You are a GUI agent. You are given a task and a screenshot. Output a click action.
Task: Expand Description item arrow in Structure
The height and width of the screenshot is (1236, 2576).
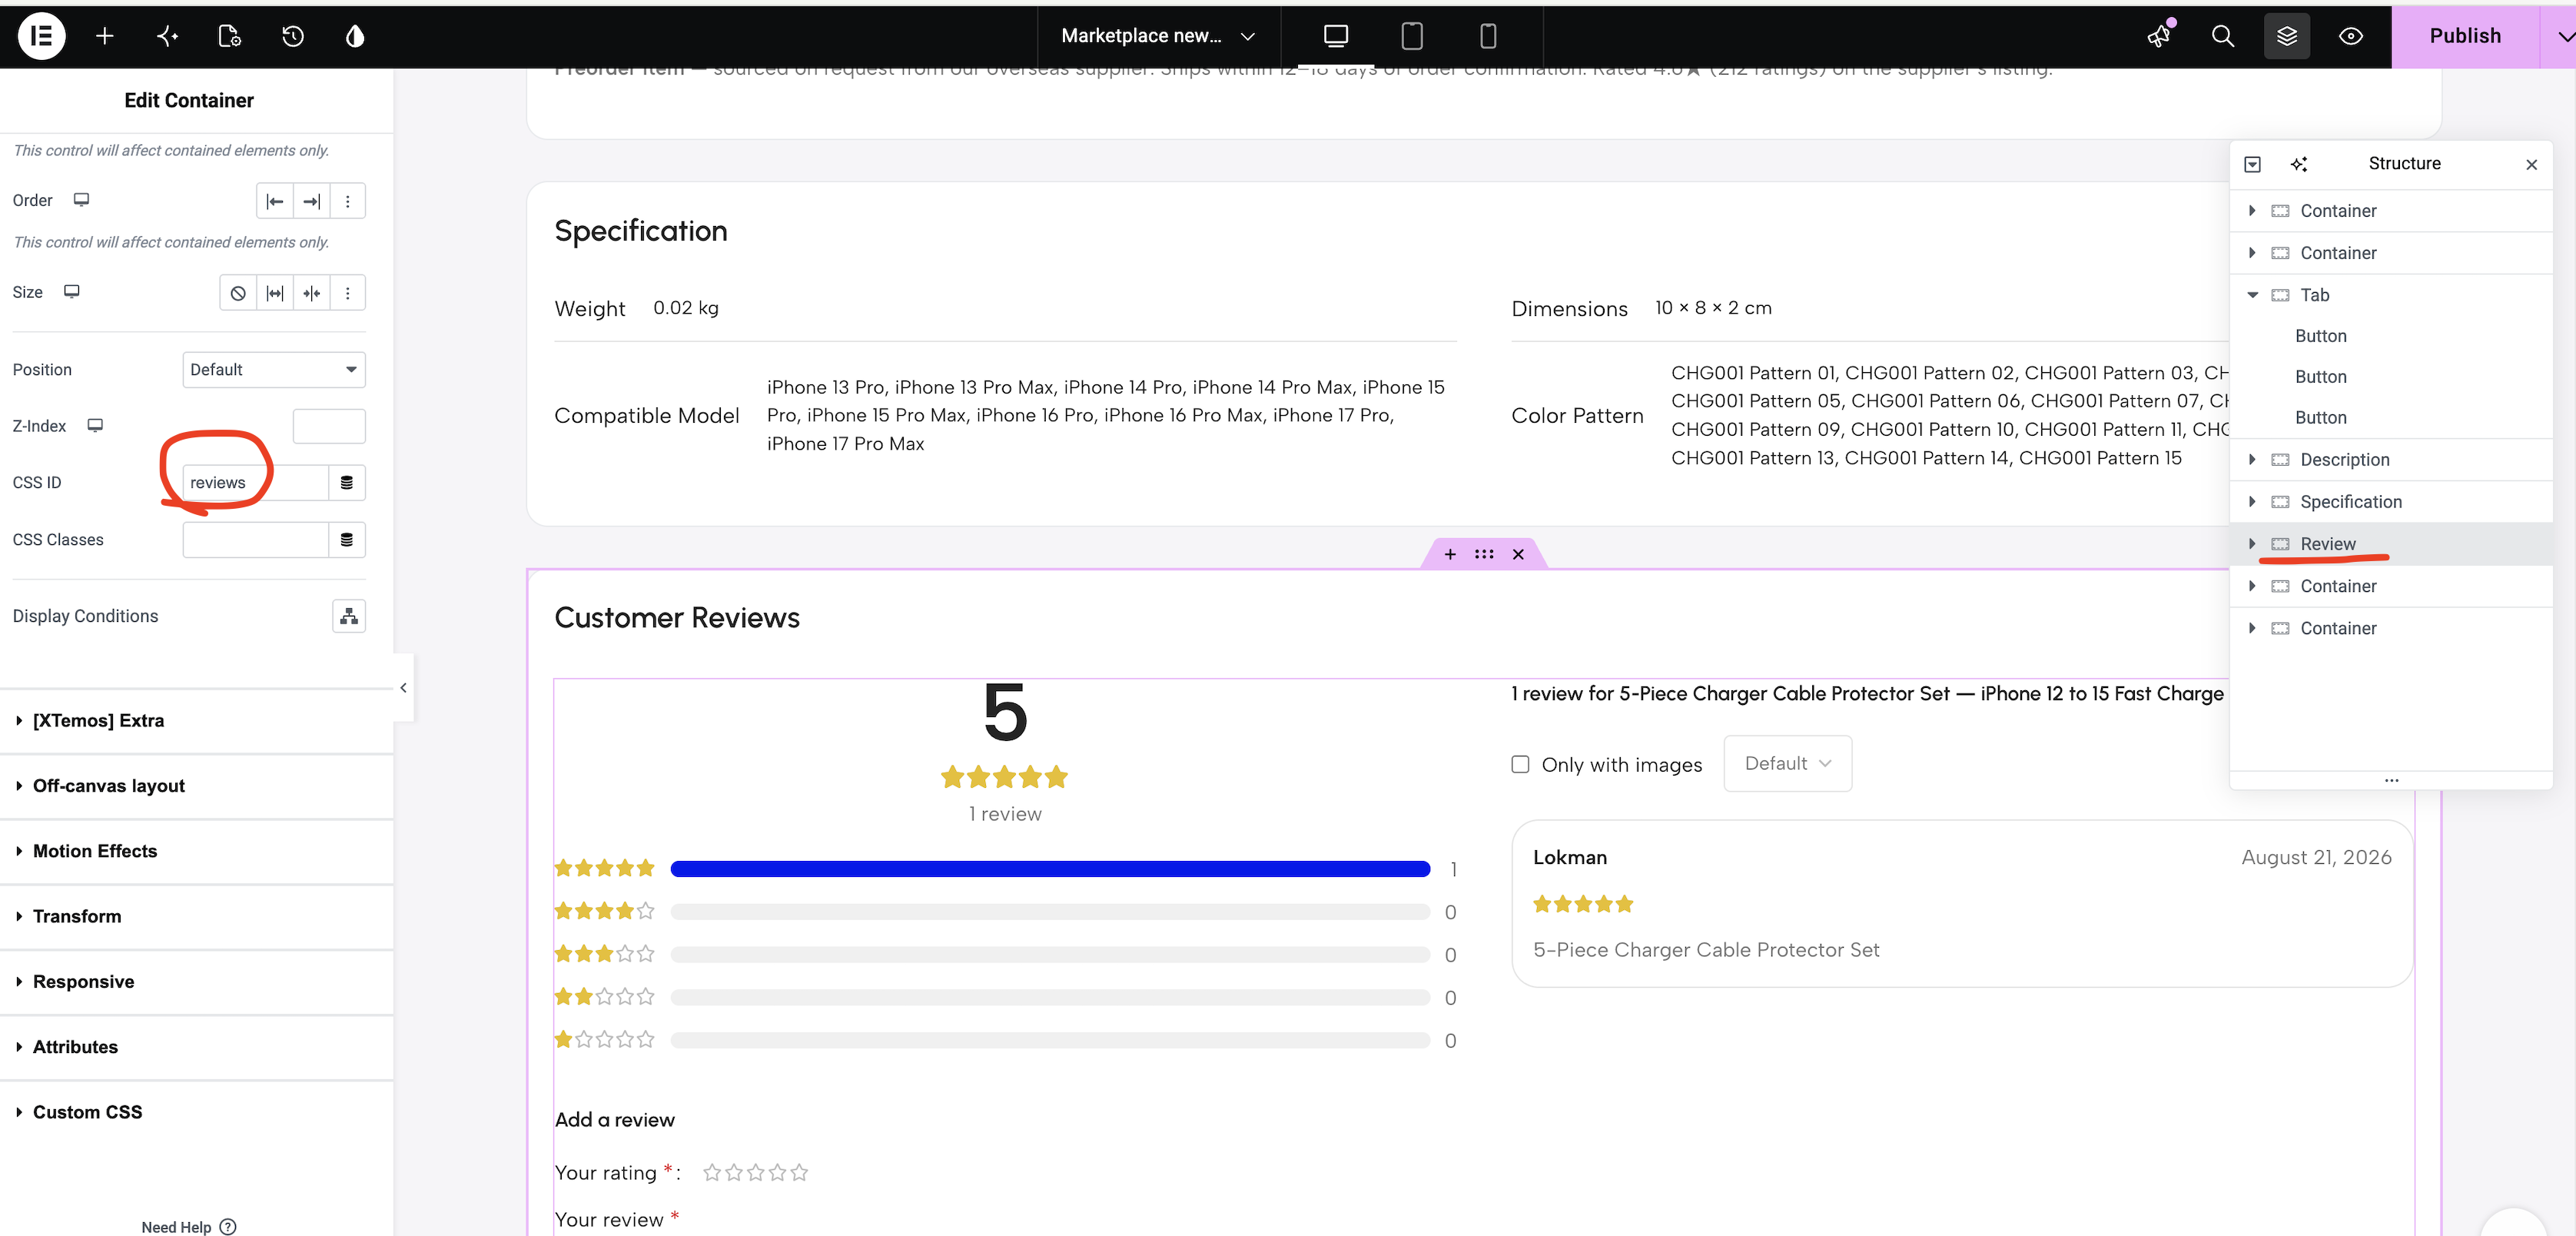[2252, 460]
